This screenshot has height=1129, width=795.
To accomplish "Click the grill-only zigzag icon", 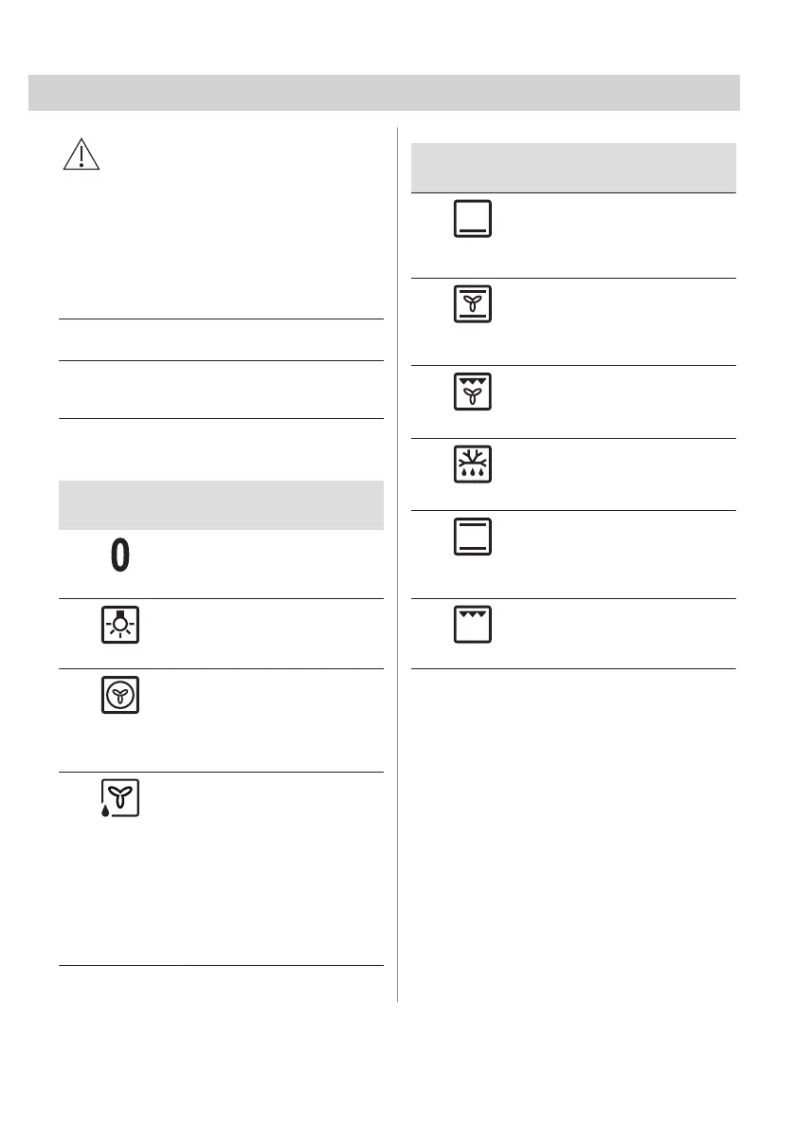I will pyautogui.click(x=472, y=625).
